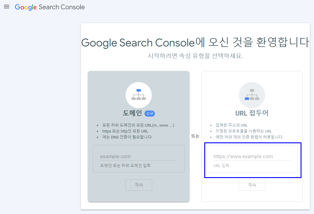Screen dimensions: 314x214
Task: Click text '입력한 주소의 URL'
Action: (232, 125)
